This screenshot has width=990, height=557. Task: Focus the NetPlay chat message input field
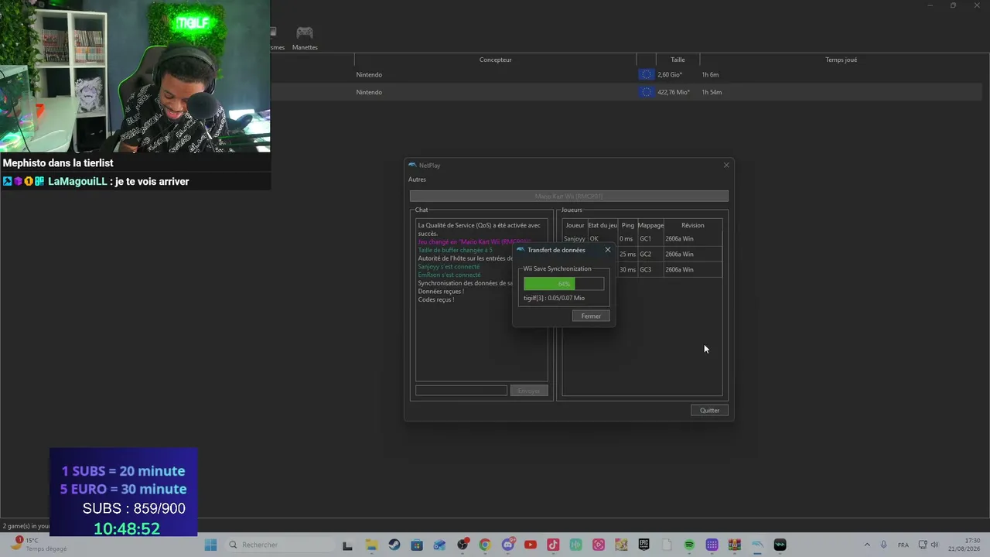pos(461,391)
